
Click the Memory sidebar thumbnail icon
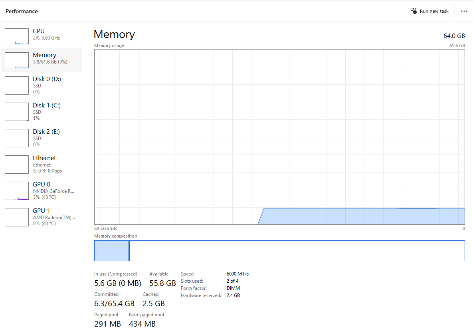pyautogui.click(x=16, y=60)
